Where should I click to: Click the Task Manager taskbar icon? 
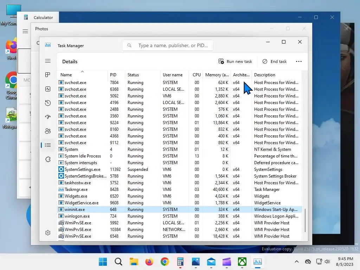[x=258, y=262]
